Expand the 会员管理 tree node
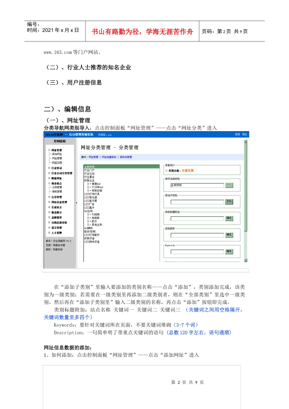Image resolution: width=289 pixels, height=409 pixels. (x=49, y=197)
